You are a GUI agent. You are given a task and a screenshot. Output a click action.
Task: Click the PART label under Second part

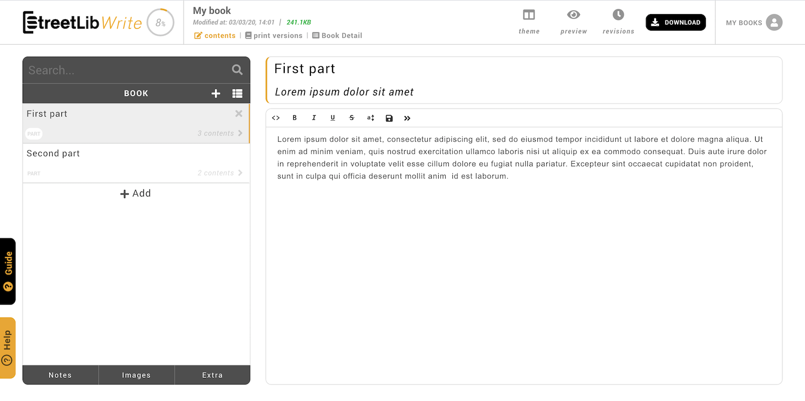34,173
